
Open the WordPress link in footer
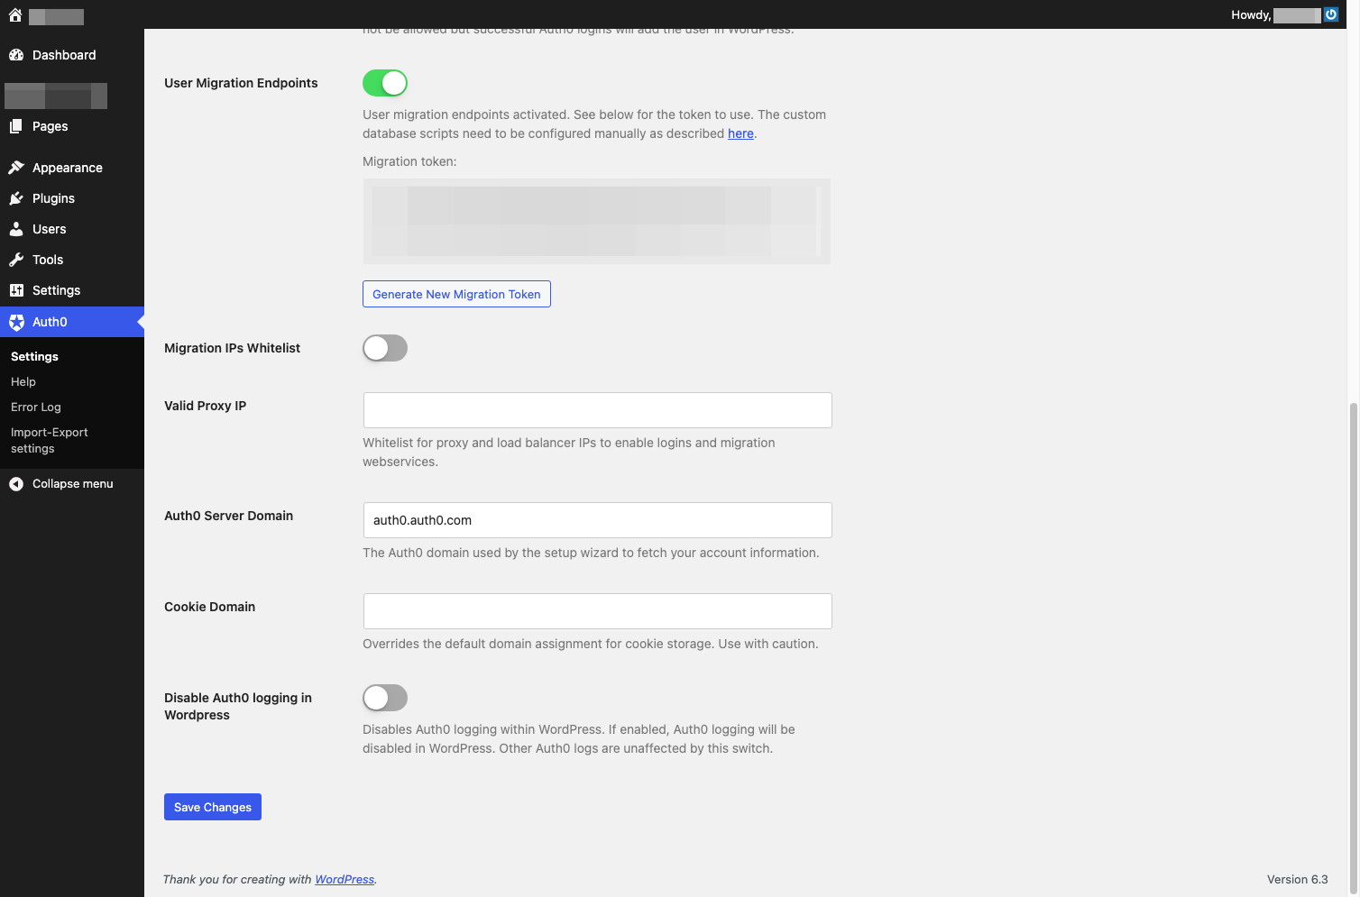pos(345,880)
